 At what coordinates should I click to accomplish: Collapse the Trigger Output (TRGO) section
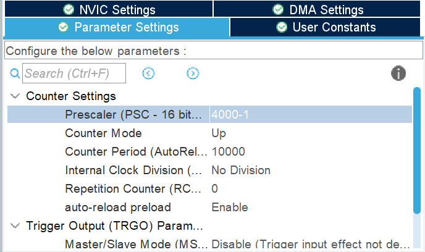point(14,225)
